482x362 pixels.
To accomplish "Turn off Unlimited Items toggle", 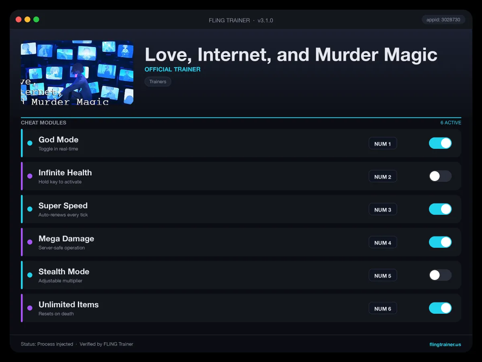I will coord(440,308).
